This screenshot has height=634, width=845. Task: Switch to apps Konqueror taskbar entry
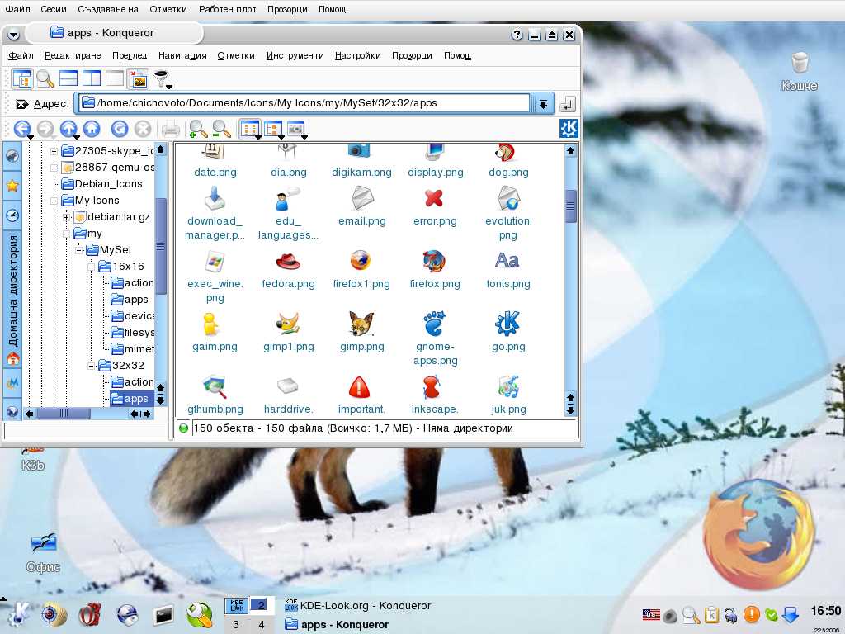(337, 625)
